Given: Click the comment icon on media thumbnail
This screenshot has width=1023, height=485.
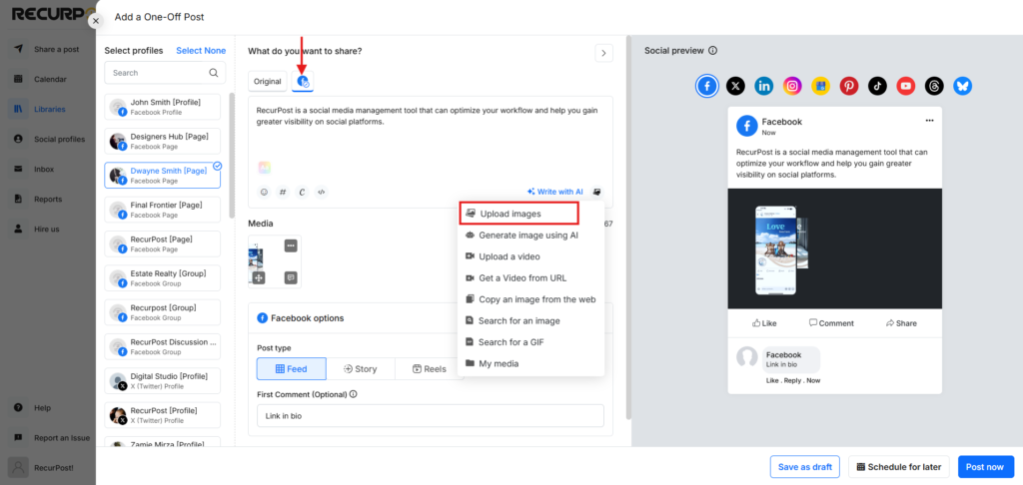Looking at the screenshot, I should 291,277.
